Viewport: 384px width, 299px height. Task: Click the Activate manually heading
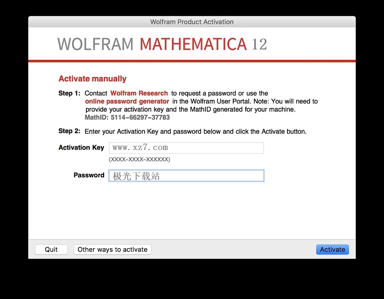pos(92,79)
